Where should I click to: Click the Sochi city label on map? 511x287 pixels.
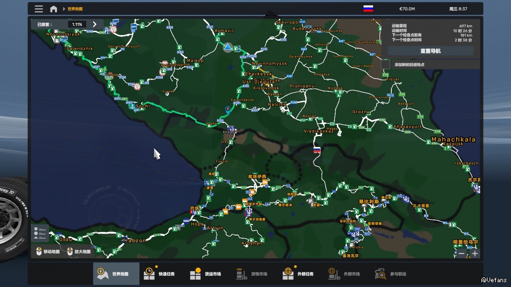(x=142, y=106)
